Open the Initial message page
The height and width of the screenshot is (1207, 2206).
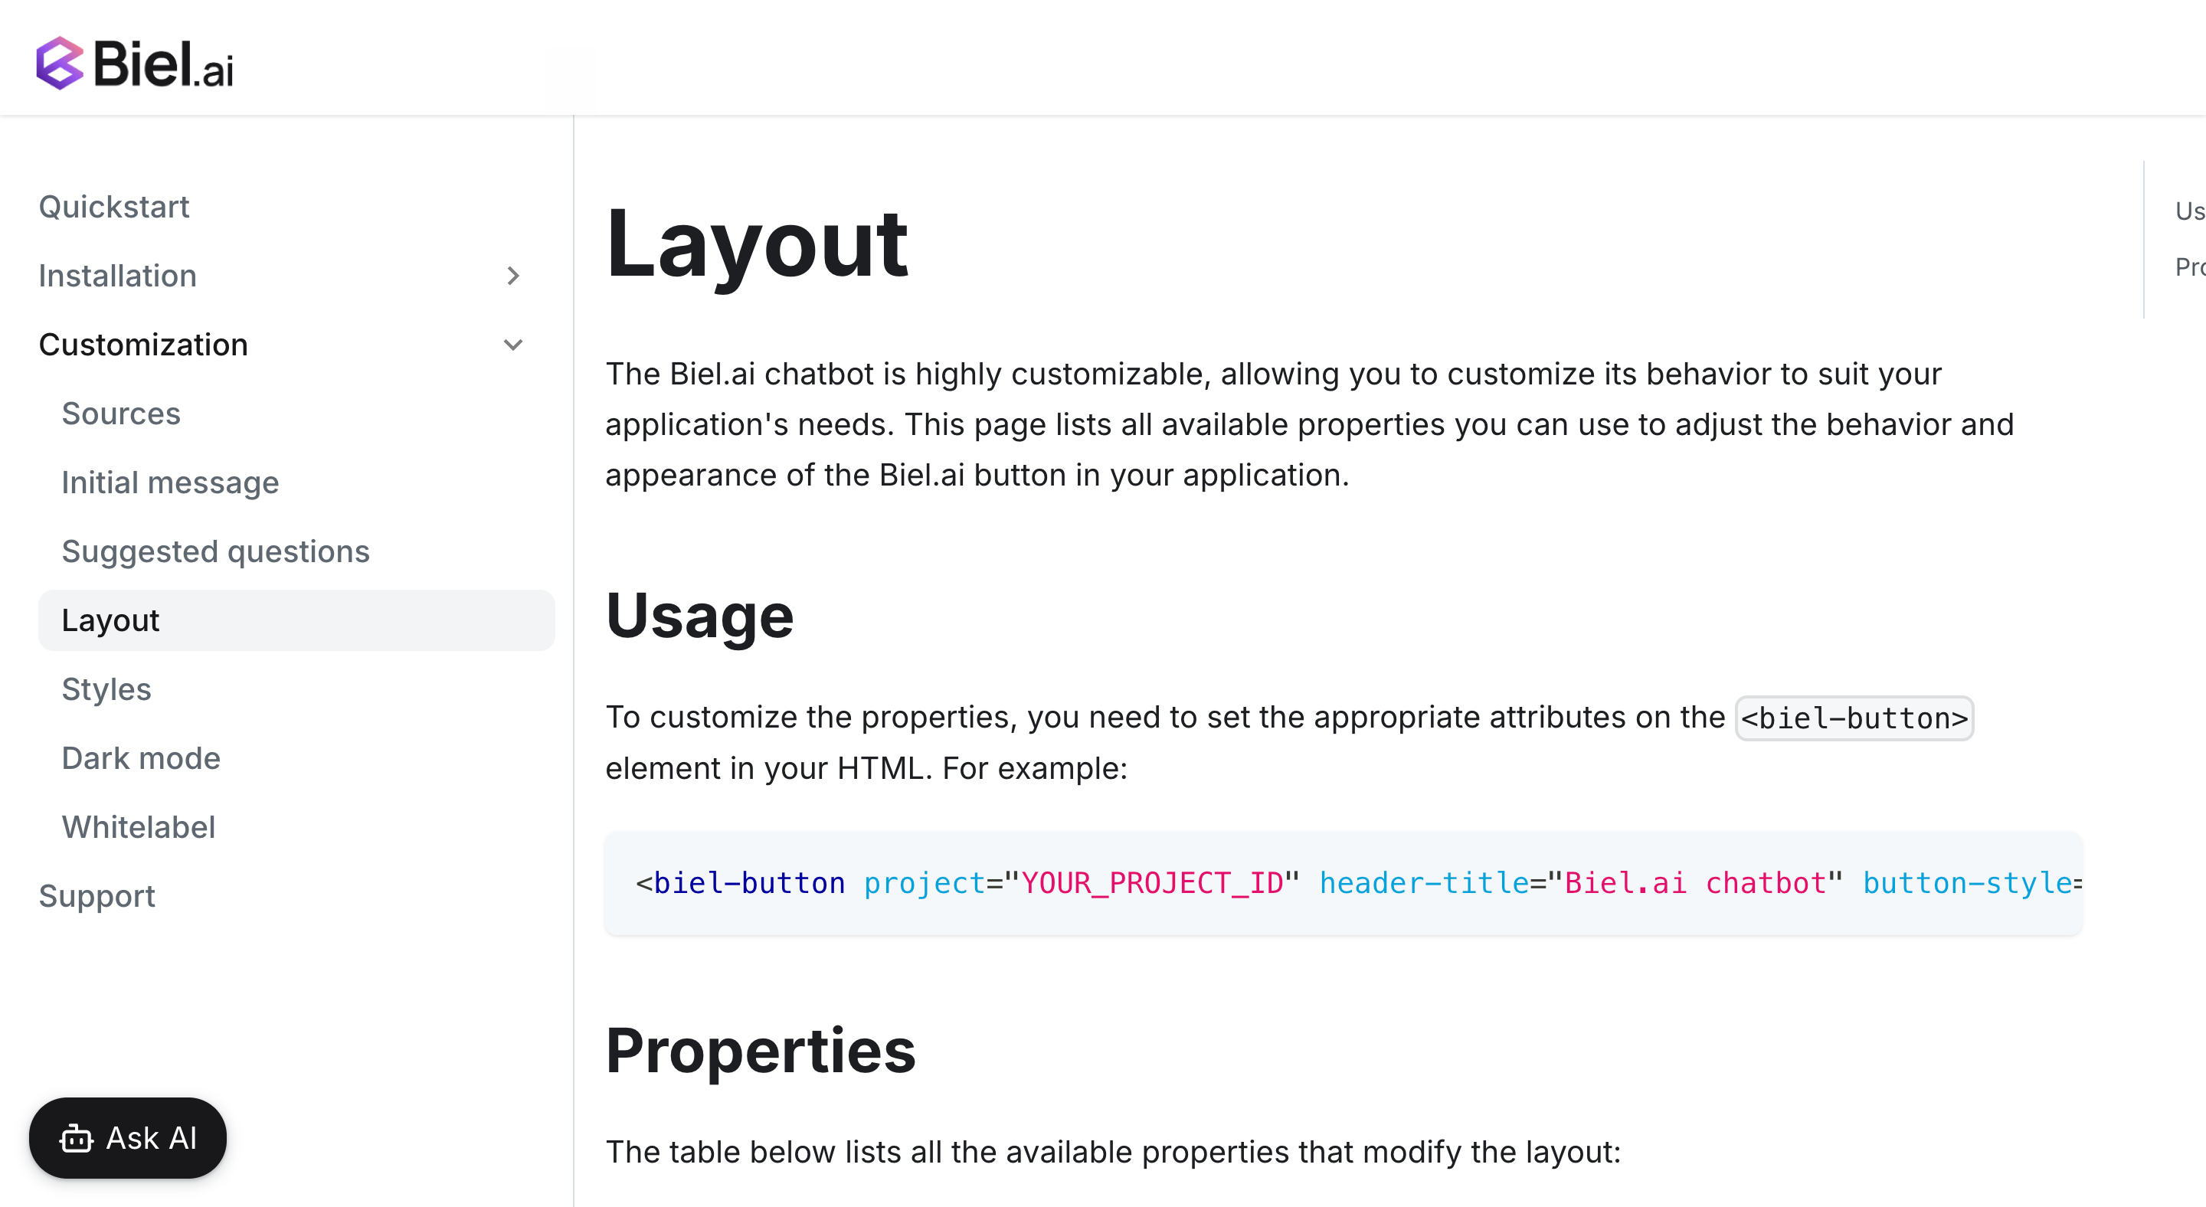[x=169, y=482]
